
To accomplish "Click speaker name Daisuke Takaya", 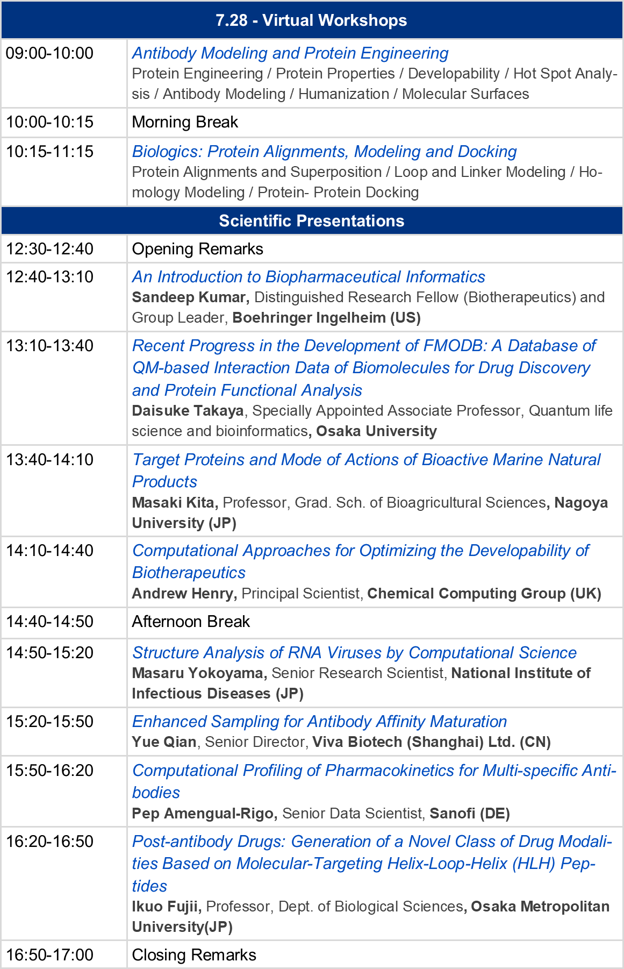I will click(188, 411).
